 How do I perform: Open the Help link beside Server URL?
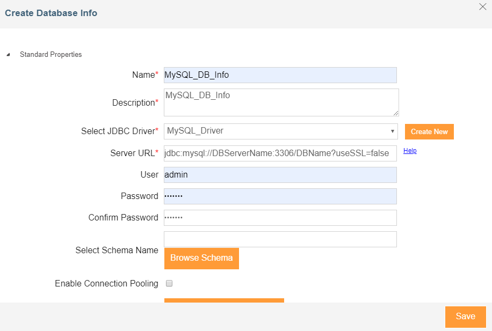click(410, 151)
